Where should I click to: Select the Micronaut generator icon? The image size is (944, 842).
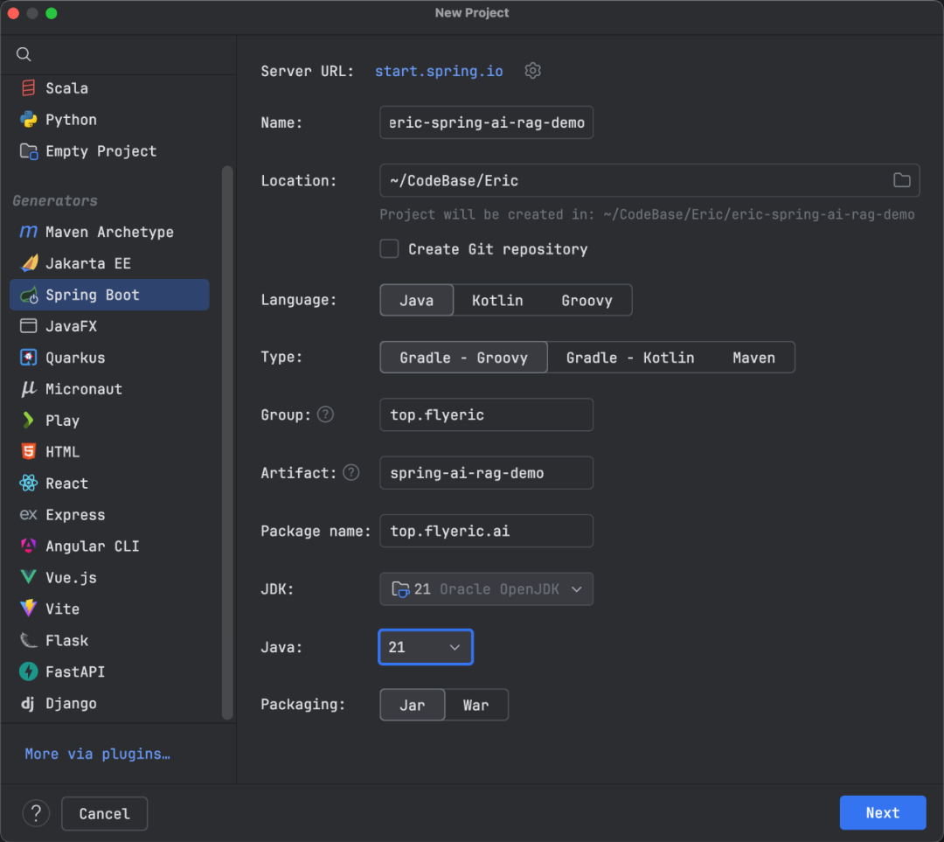29,389
